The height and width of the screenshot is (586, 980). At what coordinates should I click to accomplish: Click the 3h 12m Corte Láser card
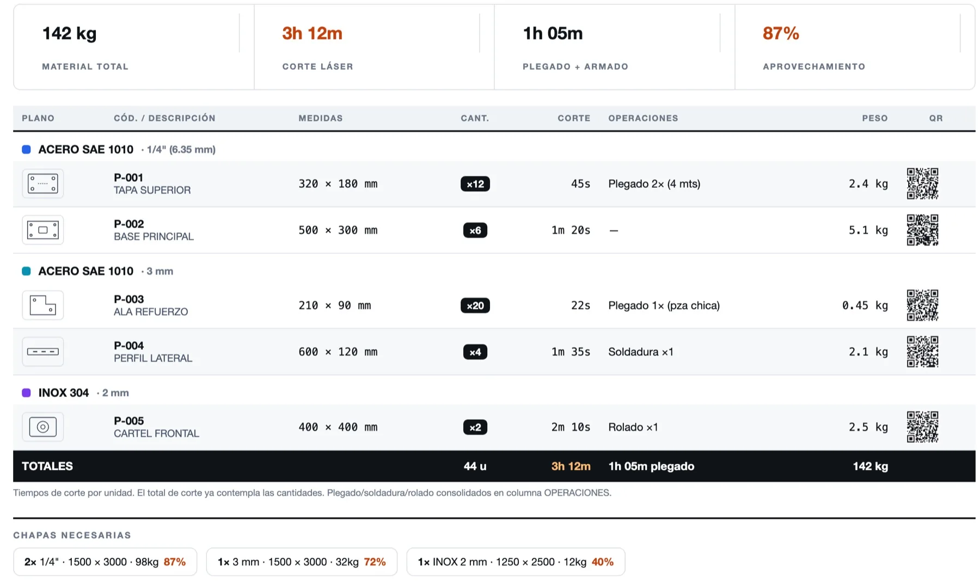pos(374,47)
